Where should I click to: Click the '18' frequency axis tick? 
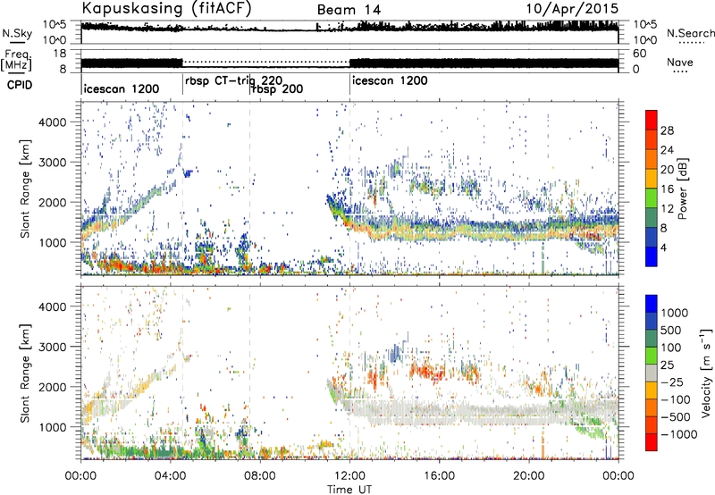coord(60,54)
